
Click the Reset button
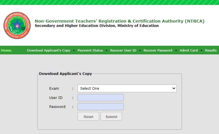(89, 117)
